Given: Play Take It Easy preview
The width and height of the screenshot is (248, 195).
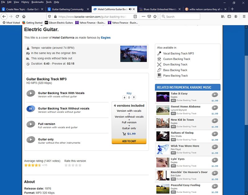Looking at the screenshot, I should click(215, 95).
